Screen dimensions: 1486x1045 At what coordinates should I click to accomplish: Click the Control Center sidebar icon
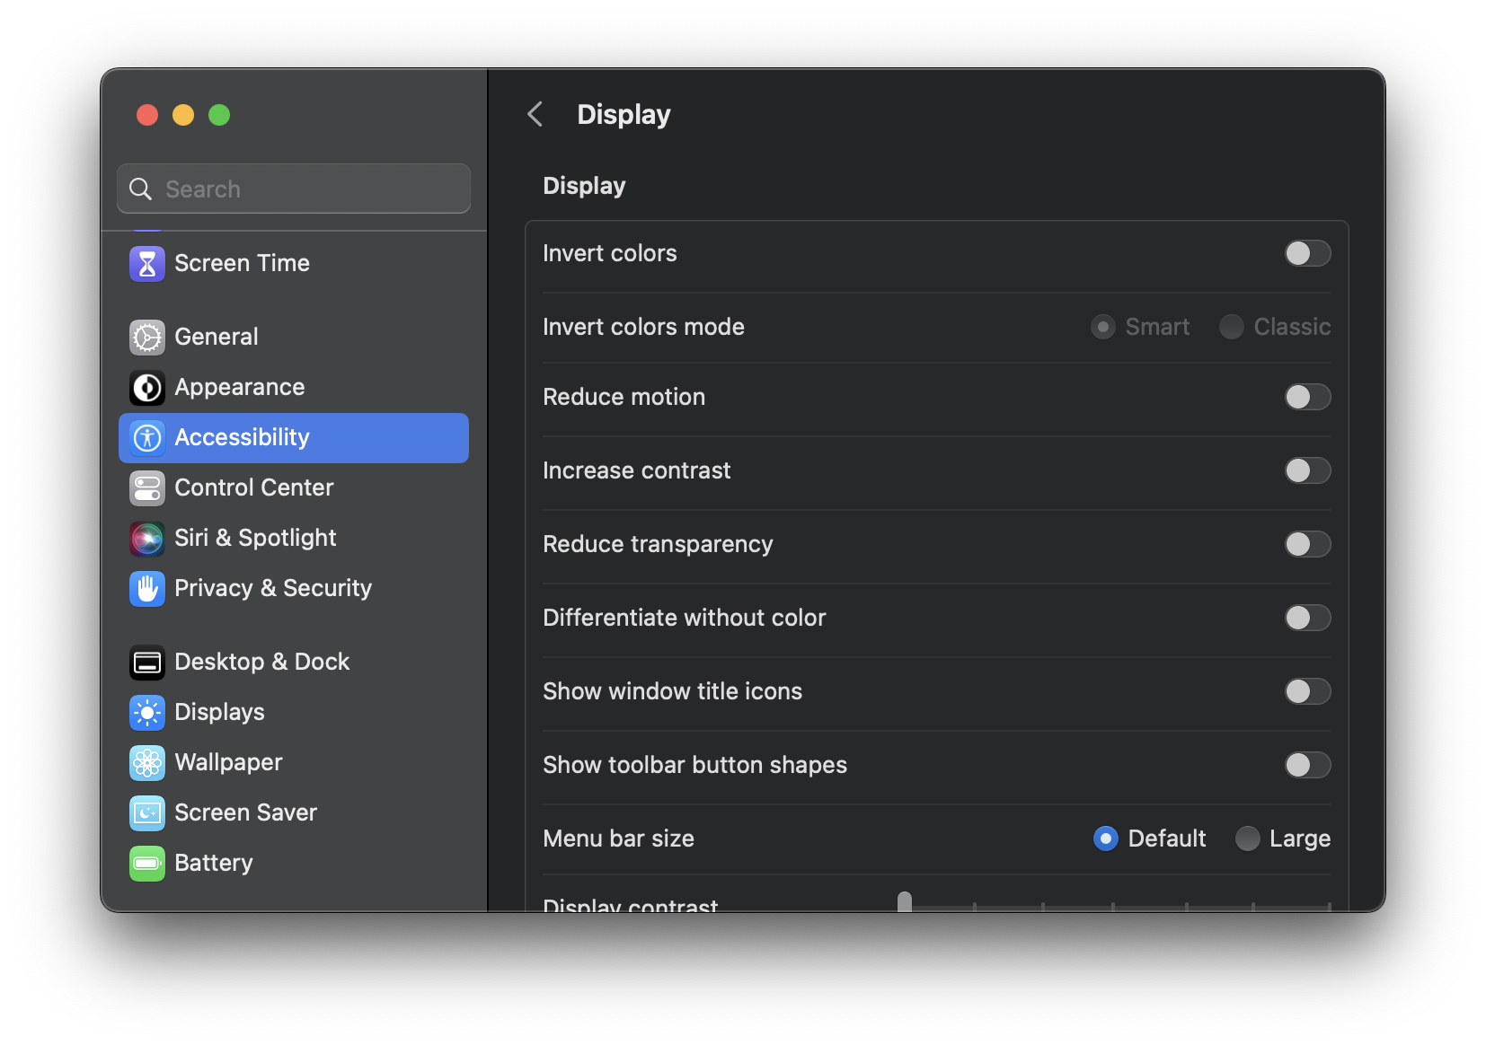[x=147, y=488]
